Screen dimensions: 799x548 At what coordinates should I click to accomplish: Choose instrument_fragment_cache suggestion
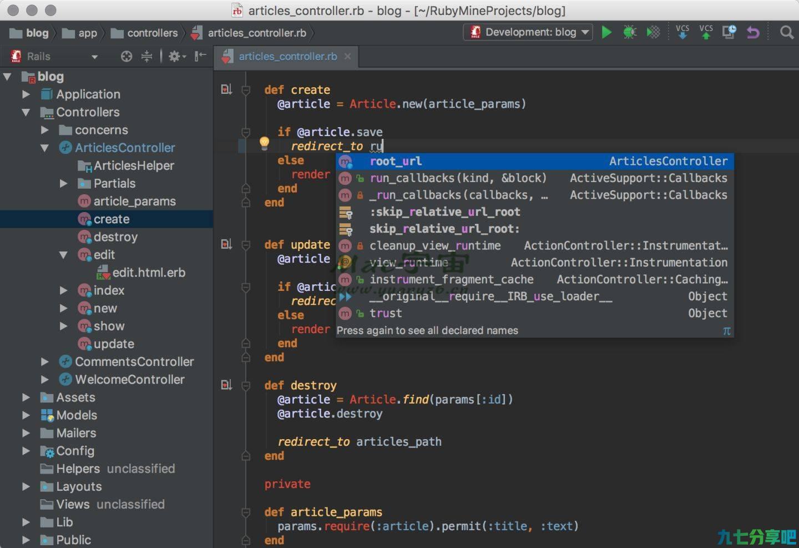[535, 279]
